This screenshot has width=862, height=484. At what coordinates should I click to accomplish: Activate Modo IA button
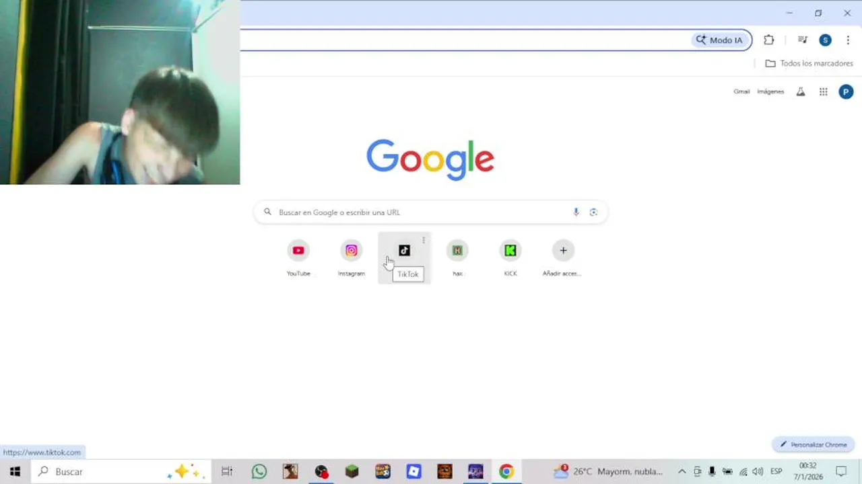click(720, 40)
